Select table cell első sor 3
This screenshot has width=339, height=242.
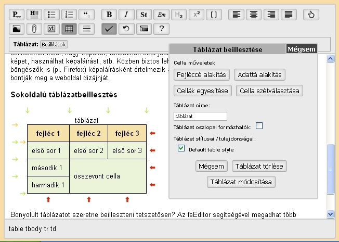point(127,150)
